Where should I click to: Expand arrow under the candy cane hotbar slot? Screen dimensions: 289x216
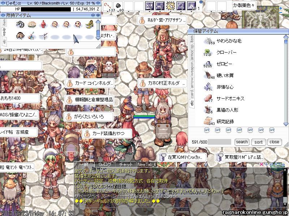tap(107, 12)
